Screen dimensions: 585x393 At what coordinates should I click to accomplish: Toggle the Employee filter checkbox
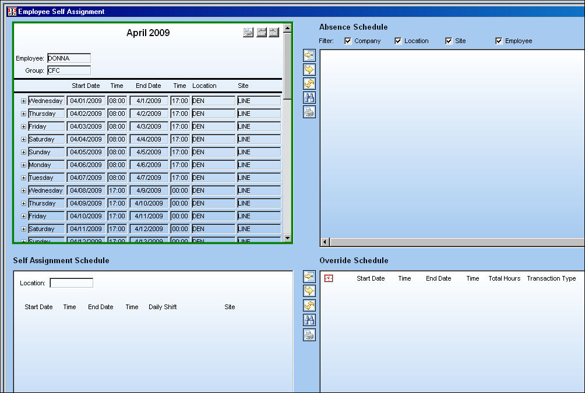[499, 41]
